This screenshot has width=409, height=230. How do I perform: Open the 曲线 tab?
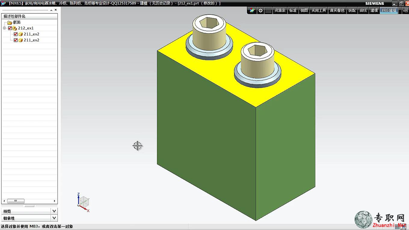363,10
